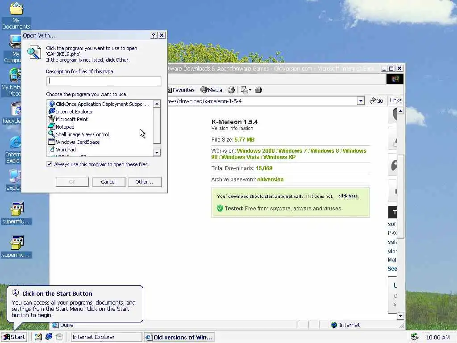This screenshot has height=343, width=457.
Task: Click the Done status bar text
Action: point(67,325)
